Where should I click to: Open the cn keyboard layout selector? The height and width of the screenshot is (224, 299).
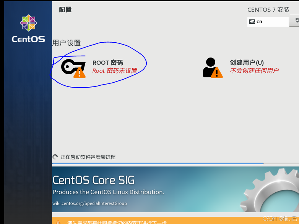coord(268,22)
